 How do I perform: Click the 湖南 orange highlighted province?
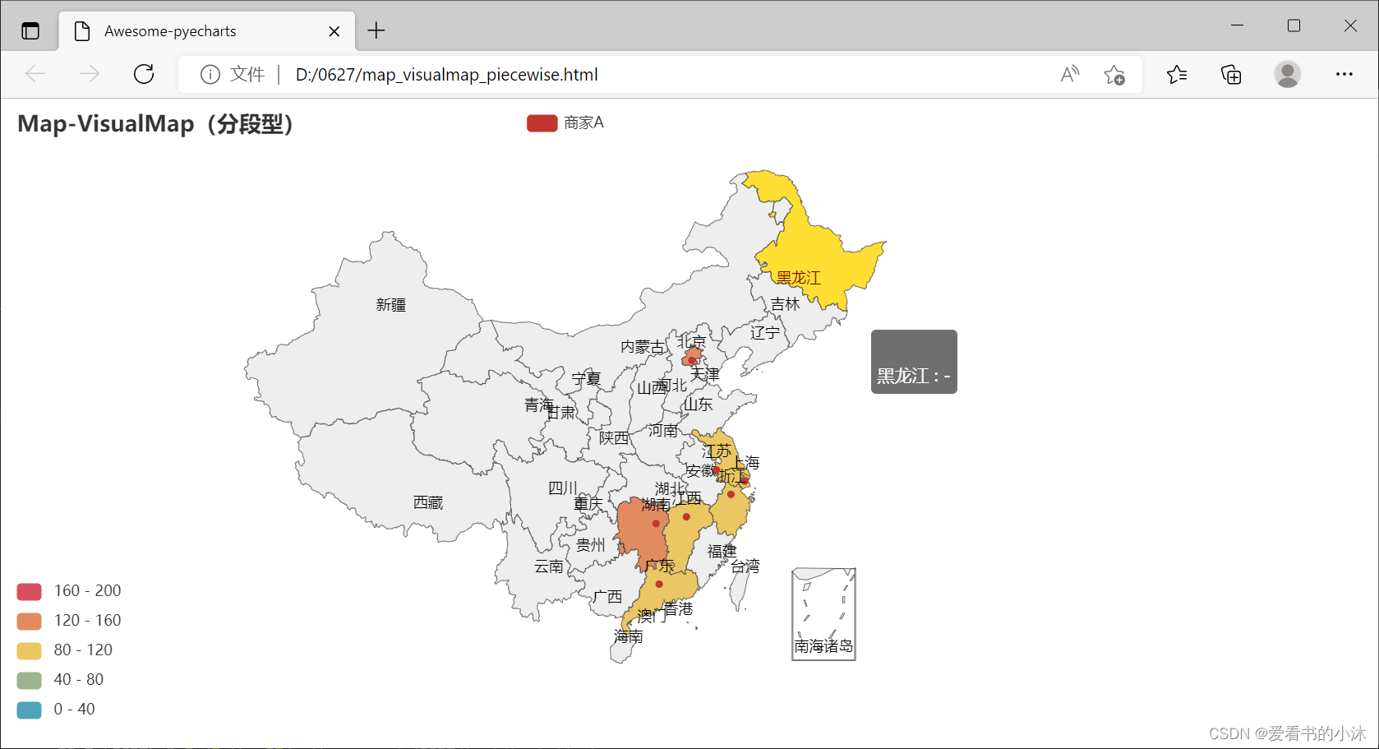coord(641,534)
